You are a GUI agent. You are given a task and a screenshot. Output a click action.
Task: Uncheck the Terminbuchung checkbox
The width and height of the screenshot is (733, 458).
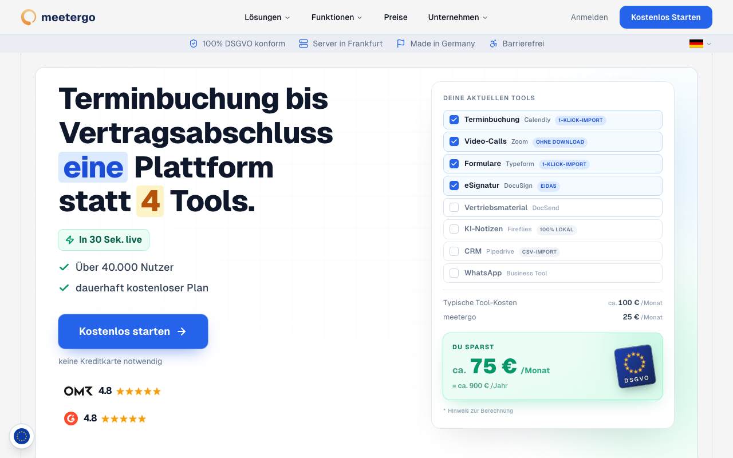tap(454, 120)
